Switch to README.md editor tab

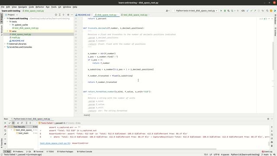tap(84, 15)
